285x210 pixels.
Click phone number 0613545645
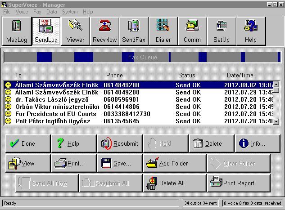122,121
